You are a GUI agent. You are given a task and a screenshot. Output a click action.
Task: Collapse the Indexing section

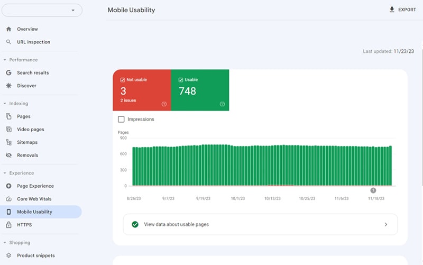tap(5, 103)
